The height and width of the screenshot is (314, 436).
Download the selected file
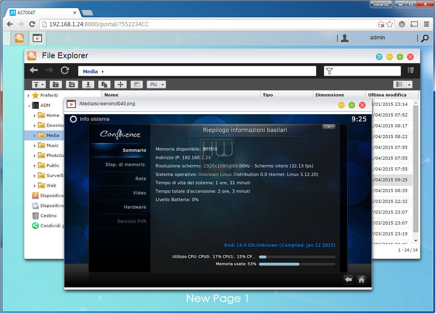[88, 84]
